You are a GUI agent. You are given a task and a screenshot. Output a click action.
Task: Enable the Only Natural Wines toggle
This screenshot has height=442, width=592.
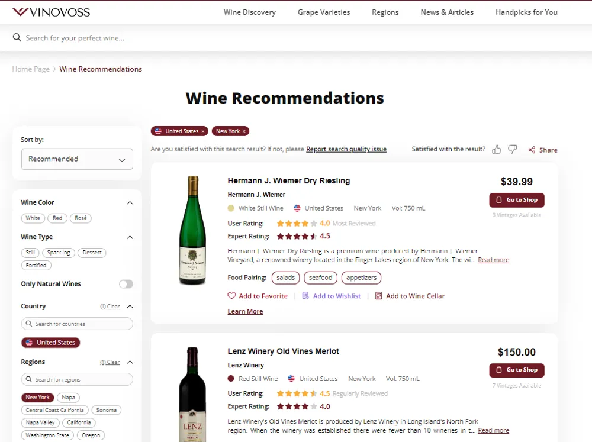click(x=126, y=284)
